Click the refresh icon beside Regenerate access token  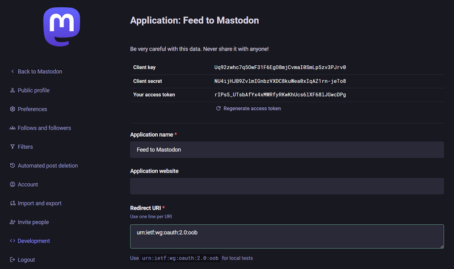point(218,108)
